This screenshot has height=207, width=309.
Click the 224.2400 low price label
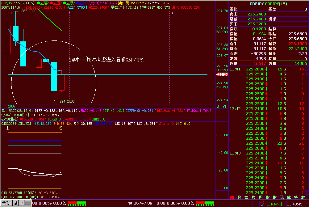point(67,101)
